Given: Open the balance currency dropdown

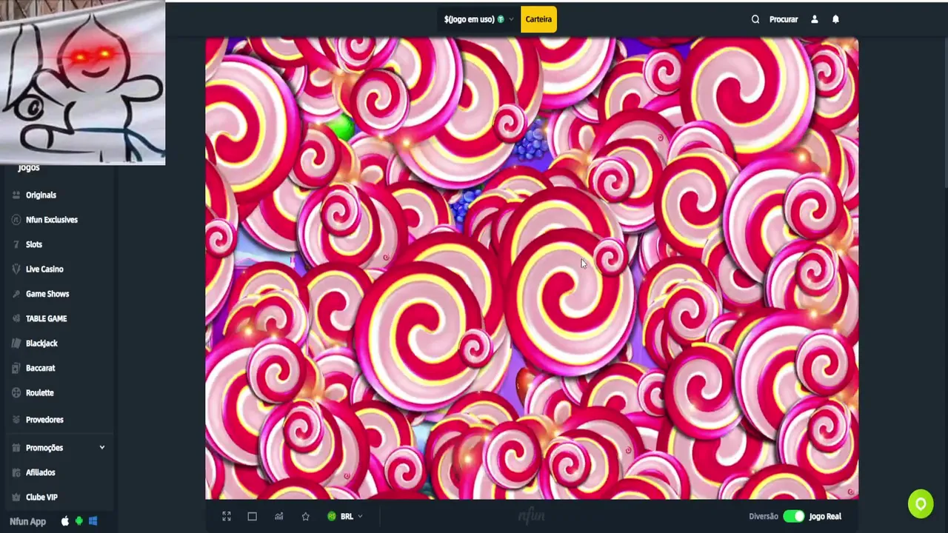Looking at the screenshot, I should pyautogui.click(x=478, y=19).
